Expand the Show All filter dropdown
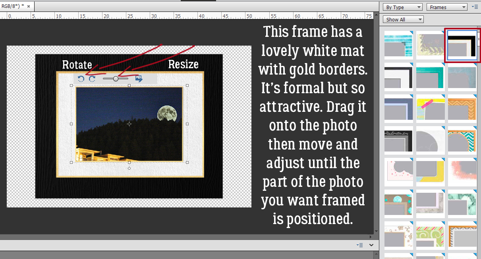 click(404, 19)
